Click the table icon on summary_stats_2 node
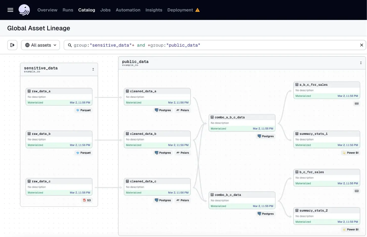Image resolution: width=367 pixels, height=237 pixels. coord(297,211)
